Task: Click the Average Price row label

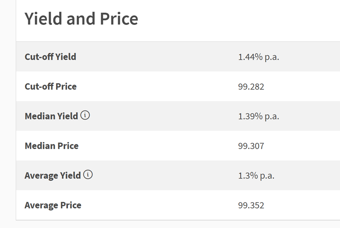Action: click(53, 205)
